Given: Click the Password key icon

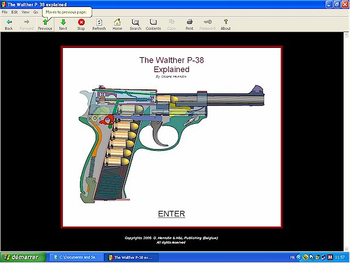Looking at the screenshot, I should [208, 25].
